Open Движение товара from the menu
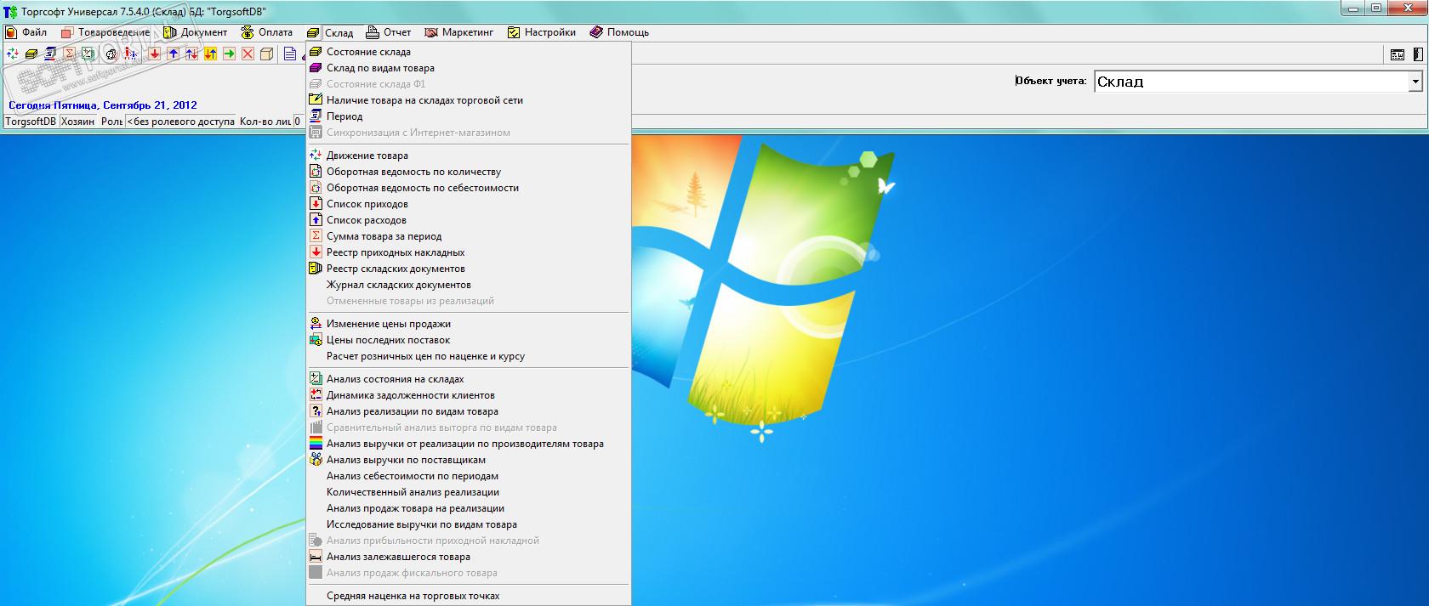 [468, 156]
